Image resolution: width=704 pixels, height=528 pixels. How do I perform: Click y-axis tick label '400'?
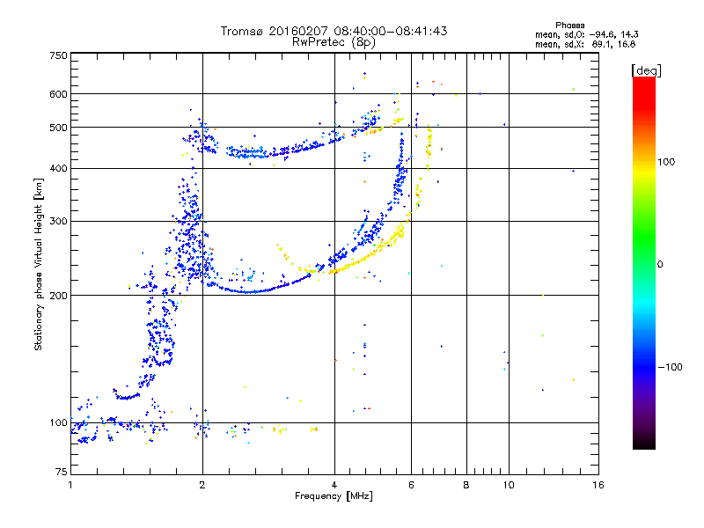click(59, 168)
